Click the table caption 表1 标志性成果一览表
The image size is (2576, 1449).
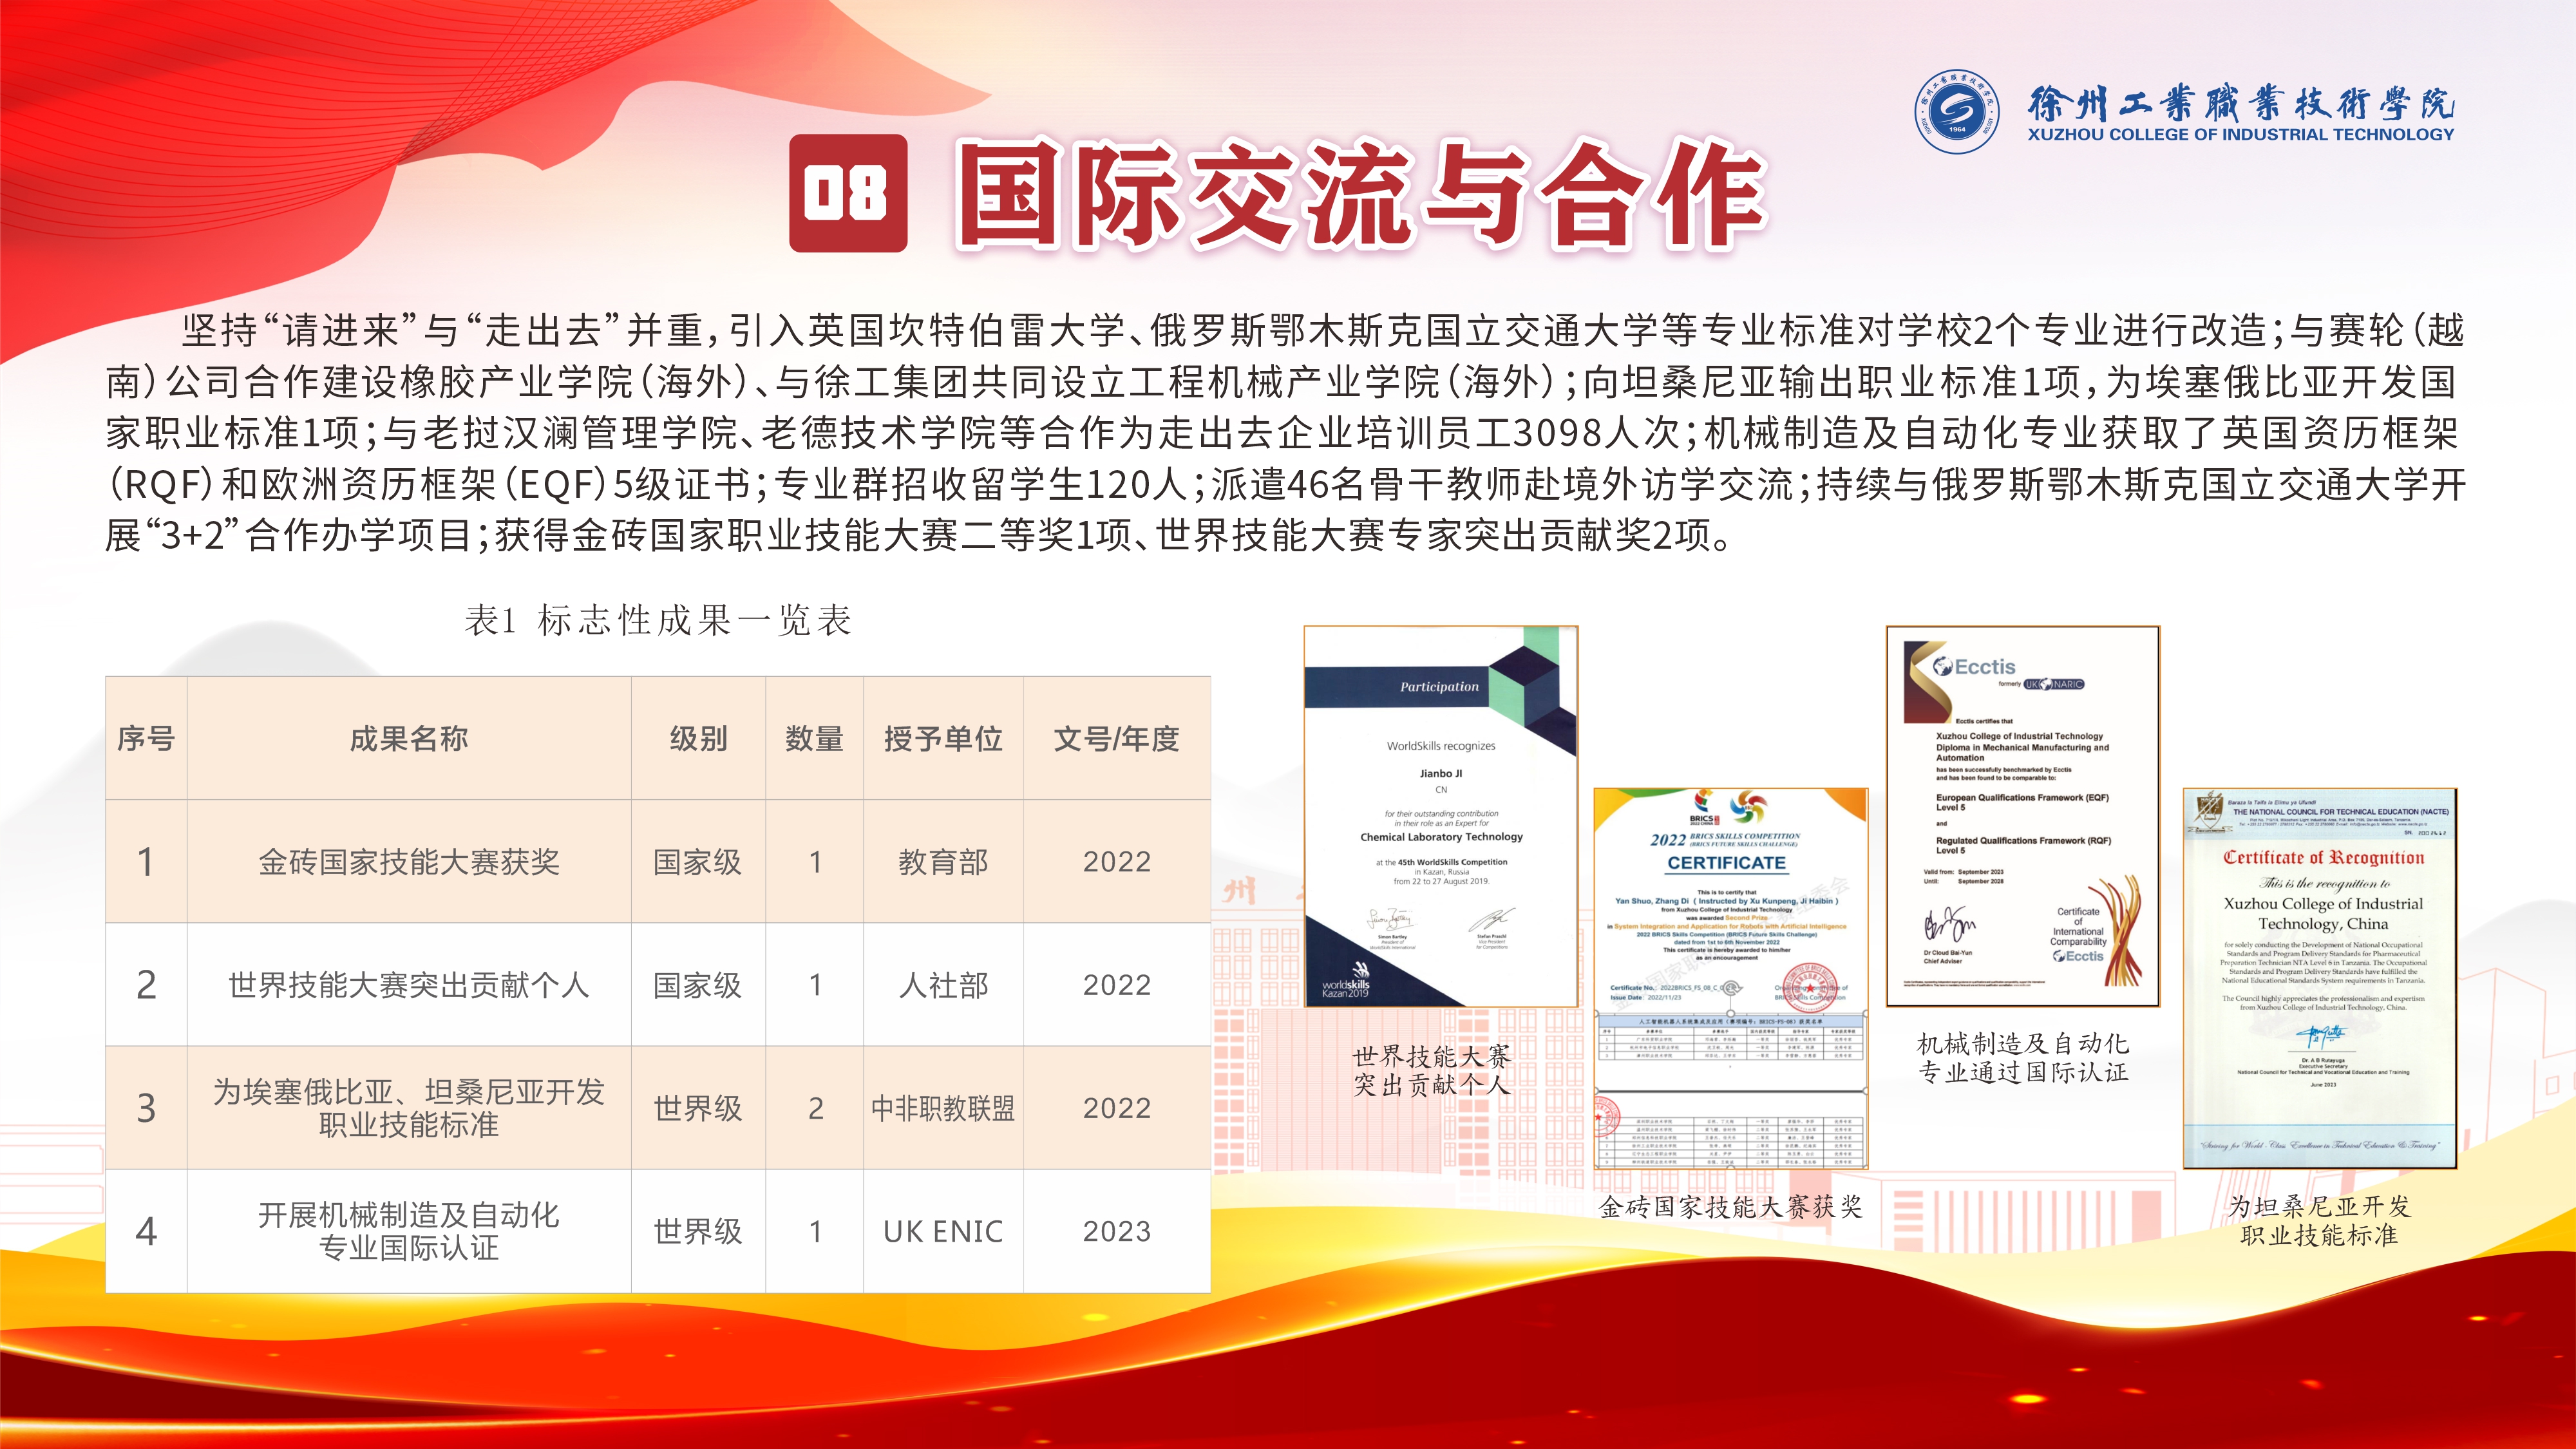(658, 621)
